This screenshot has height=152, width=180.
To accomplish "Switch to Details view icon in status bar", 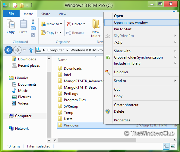I will (x=166, y=146).
